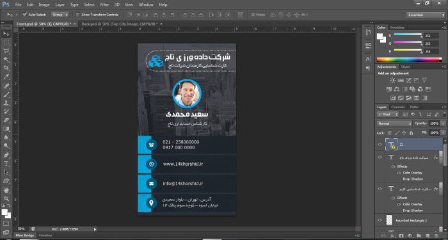Toggle Effects visibility of first text layer

coord(393,166)
